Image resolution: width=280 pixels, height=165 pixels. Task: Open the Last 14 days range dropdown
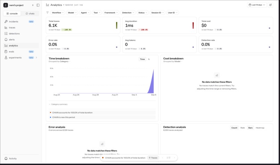(257, 5)
